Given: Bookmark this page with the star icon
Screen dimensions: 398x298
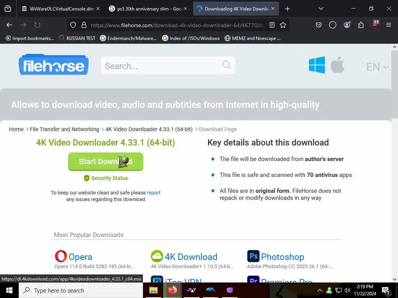Looking at the screenshot, I should point(283,25).
